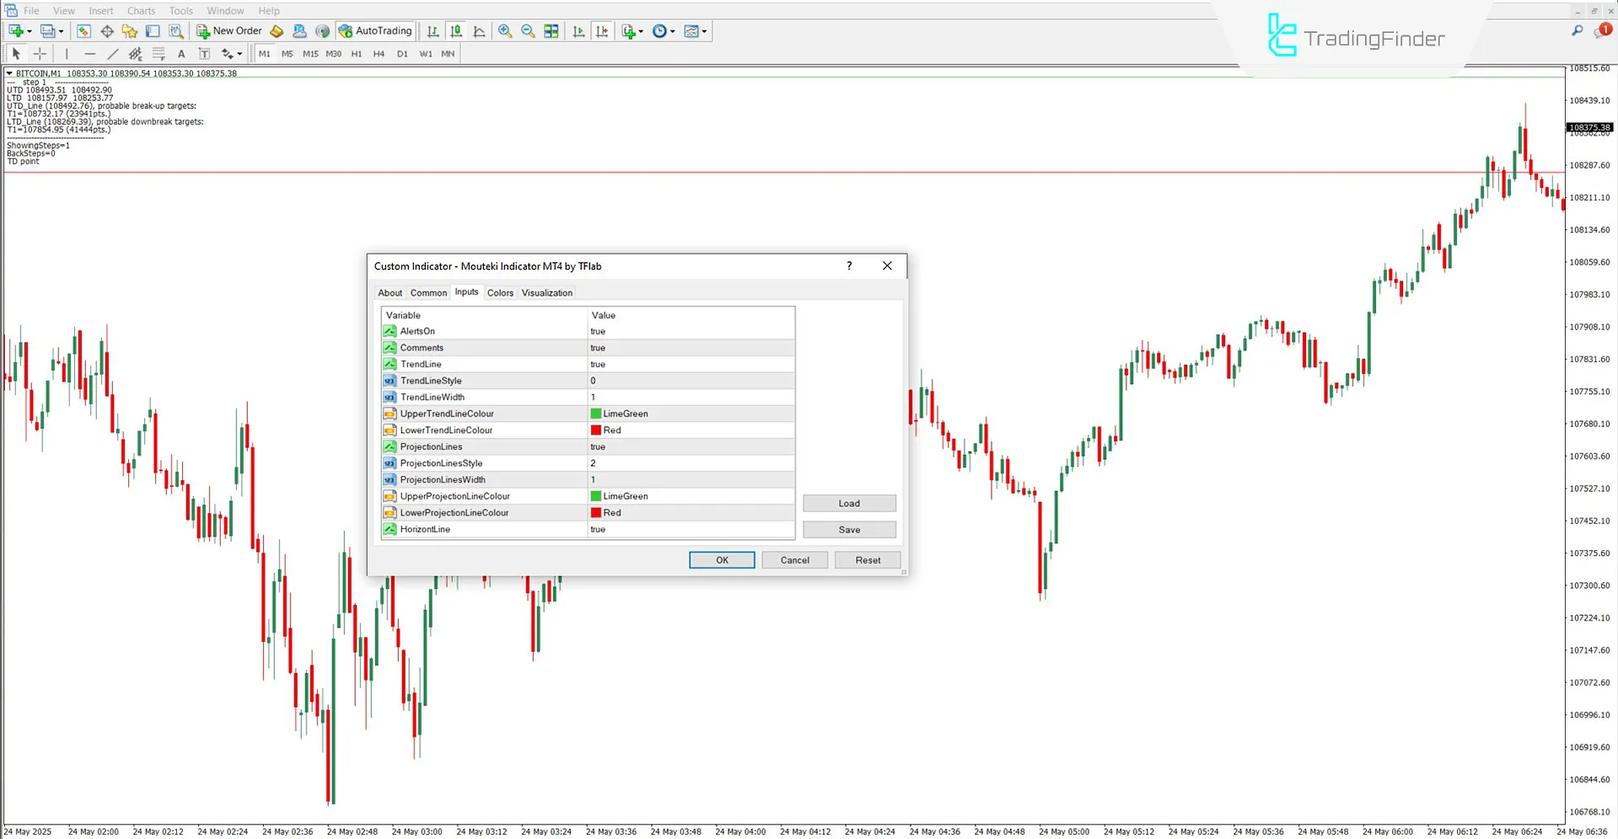1618x839 pixels.
Task: Open the Indicators list dropdown
Action: [631, 31]
